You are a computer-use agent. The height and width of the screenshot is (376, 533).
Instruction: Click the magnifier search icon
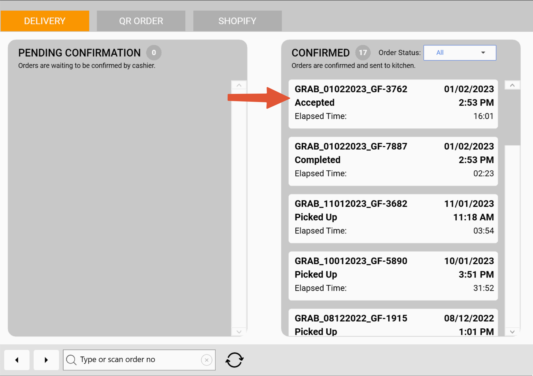click(71, 360)
